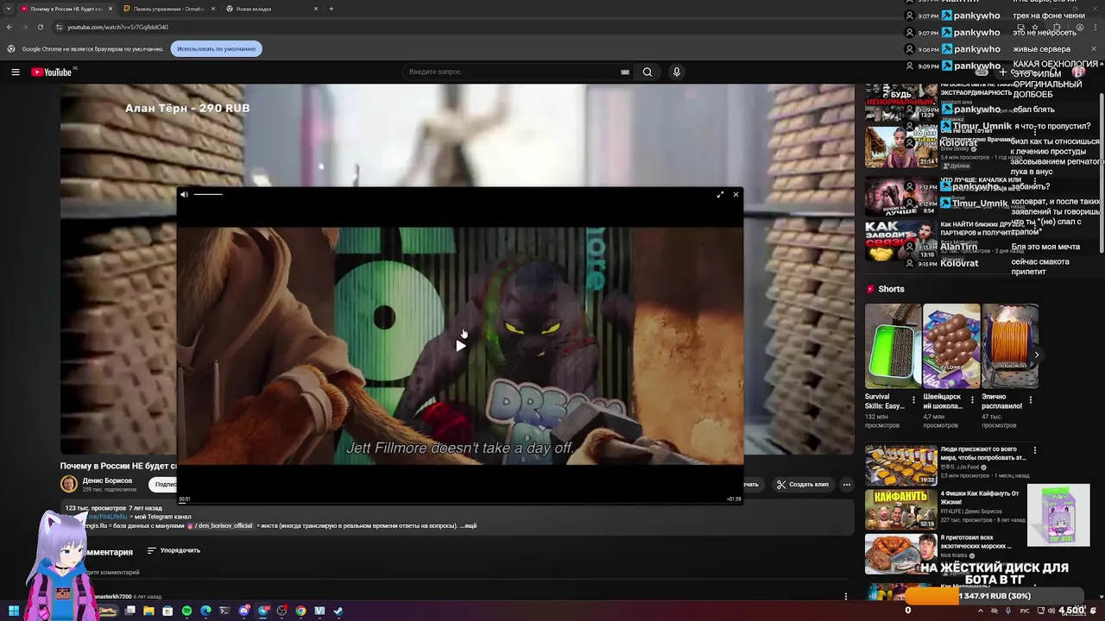Show hidden system tray icons
The image size is (1105, 621).
pos(980,611)
